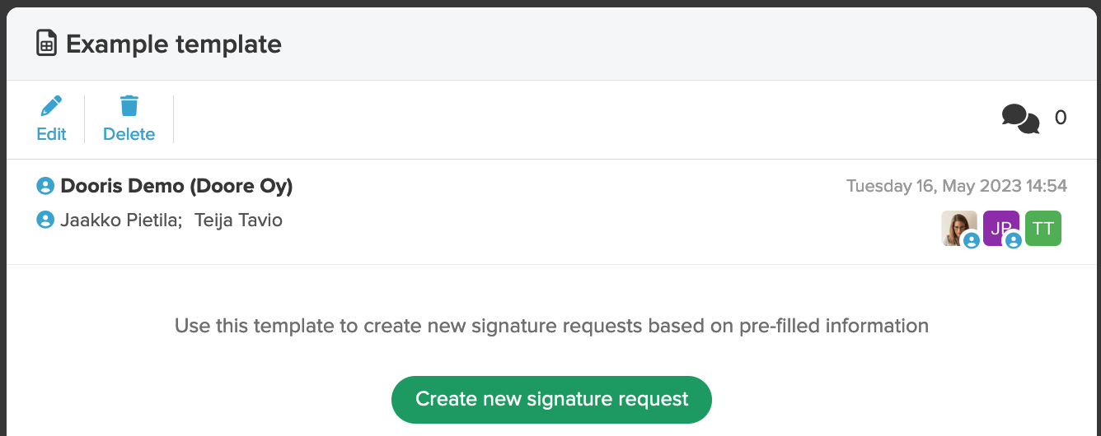The height and width of the screenshot is (436, 1101).
Task: Click the Edit pencil icon
Action: coord(51,106)
